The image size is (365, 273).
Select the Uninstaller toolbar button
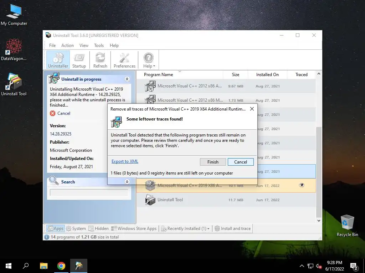point(58,60)
